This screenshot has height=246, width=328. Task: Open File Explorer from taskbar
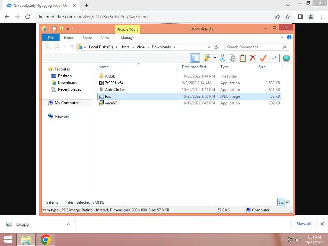point(26,240)
